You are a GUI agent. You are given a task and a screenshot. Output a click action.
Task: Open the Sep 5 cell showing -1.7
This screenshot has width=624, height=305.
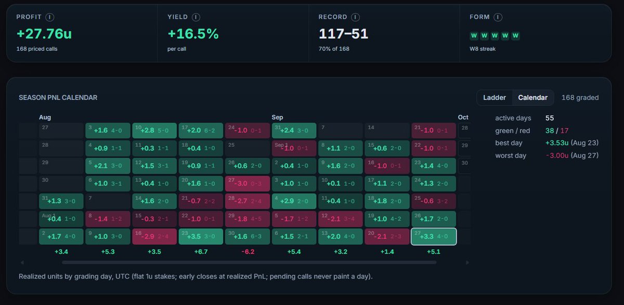pos(294,219)
